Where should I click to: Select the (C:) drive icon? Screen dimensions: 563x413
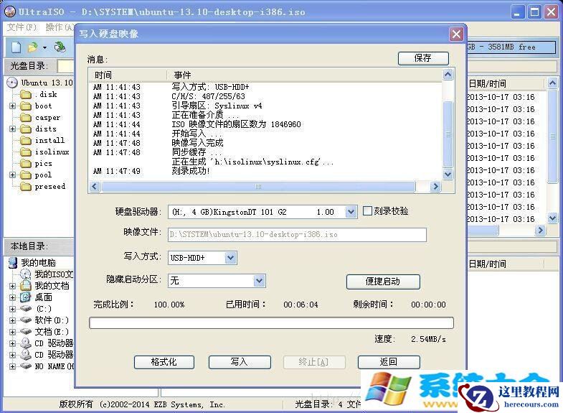pyautogui.click(x=26, y=309)
